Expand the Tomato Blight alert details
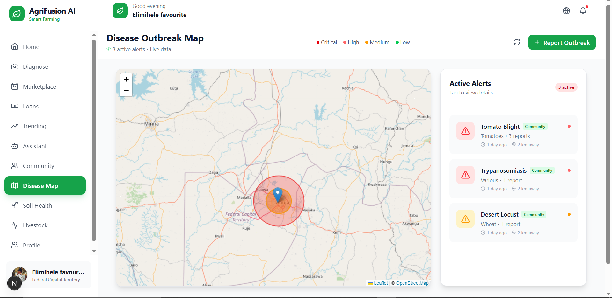 (513, 135)
